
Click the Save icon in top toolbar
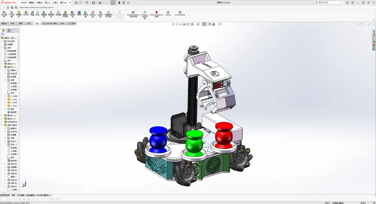tap(94, 3)
